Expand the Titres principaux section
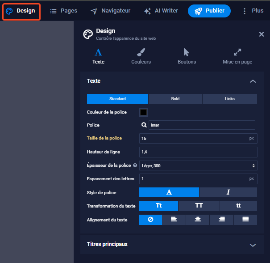Viewport: 270px width, 263px height. 253,245
